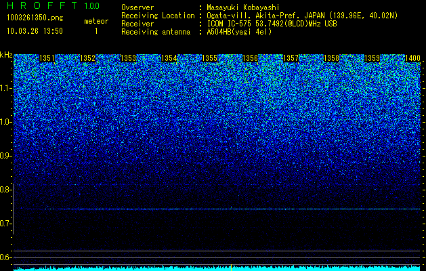Click the 0.6 kHz axis label
Screen dimensions: 426x271
pyautogui.click(x=5, y=257)
